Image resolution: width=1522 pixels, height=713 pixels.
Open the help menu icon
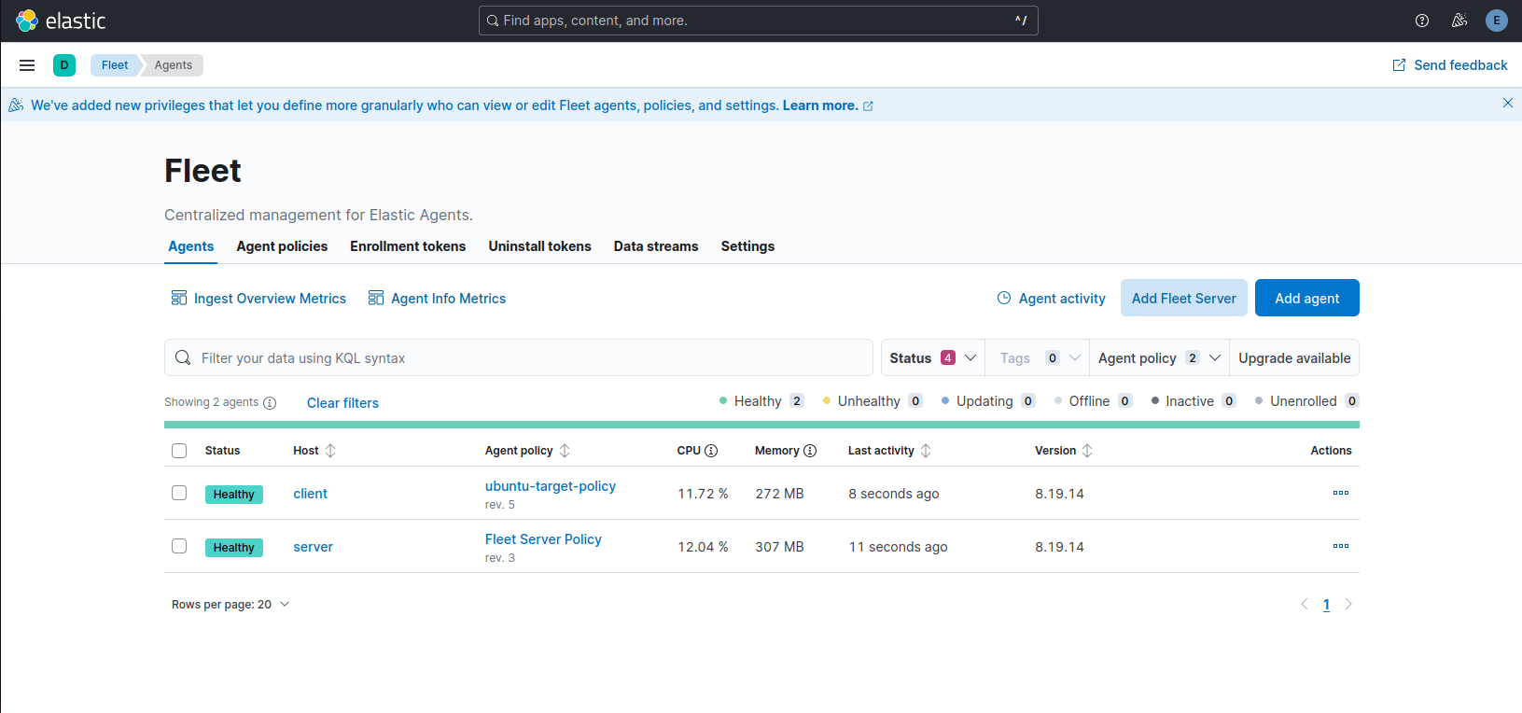pyautogui.click(x=1422, y=21)
